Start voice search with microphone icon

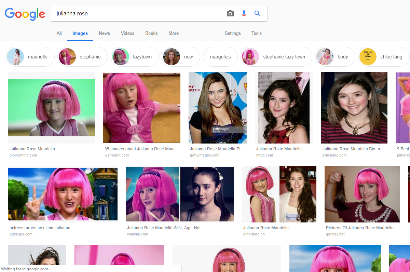tap(244, 14)
